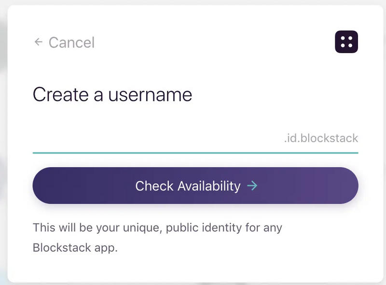Activate the purple availability check button
This screenshot has width=386, height=285.
195,185
